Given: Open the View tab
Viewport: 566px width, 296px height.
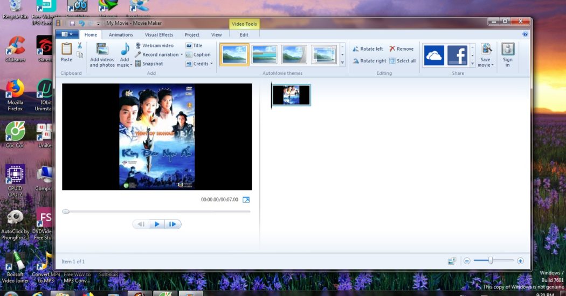Looking at the screenshot, I should [216, 34].
